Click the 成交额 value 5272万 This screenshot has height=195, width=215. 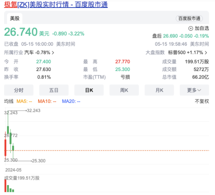[x=201, y=69]
